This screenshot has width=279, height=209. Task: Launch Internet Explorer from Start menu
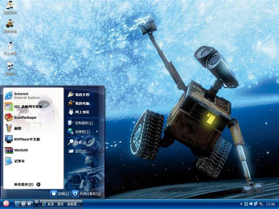[33, 96]
